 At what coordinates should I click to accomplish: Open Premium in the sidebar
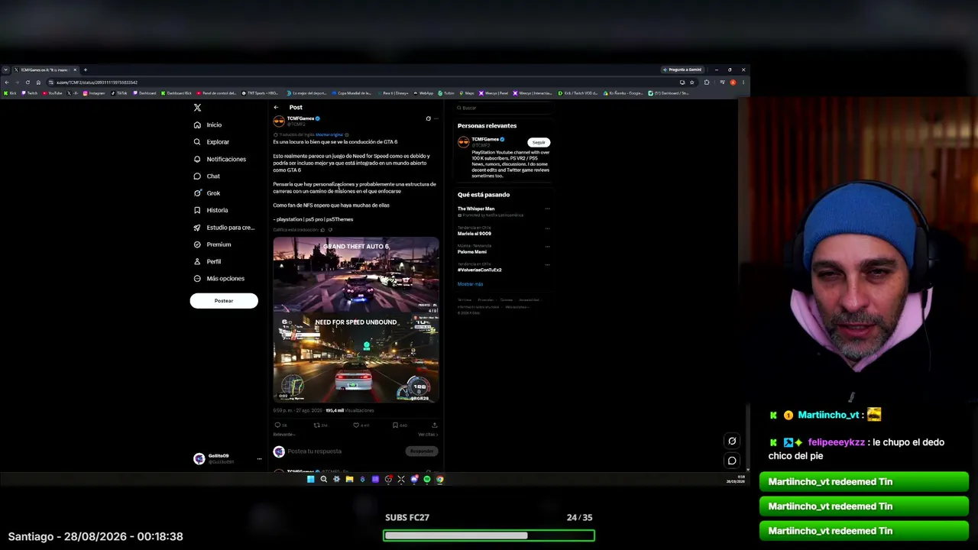pos(212,244)
